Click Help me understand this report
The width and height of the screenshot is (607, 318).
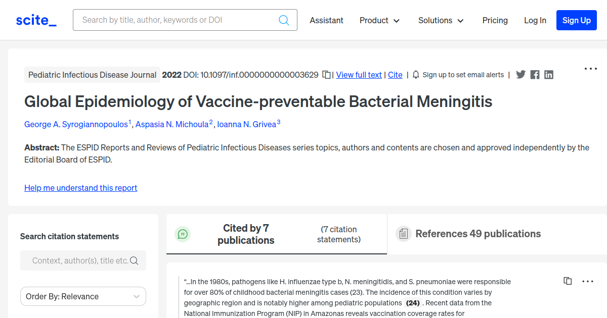coord(80,188)
